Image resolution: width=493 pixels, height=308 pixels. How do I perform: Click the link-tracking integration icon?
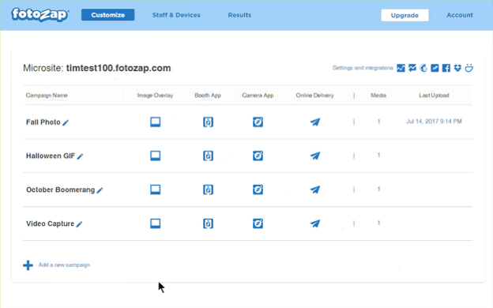click(435, 68)
